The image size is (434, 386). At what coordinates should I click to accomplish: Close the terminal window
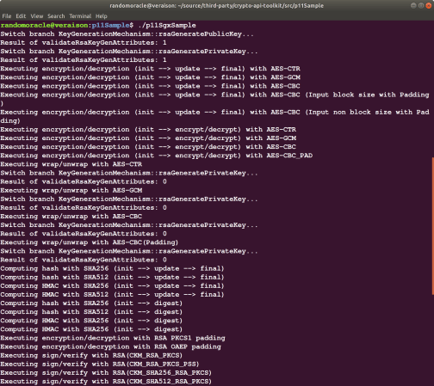428,5
